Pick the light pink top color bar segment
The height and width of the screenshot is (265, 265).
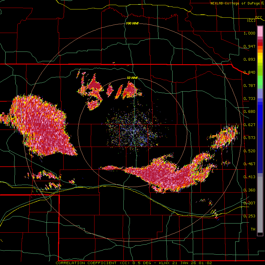pyautogui.click(x=260, y=32)
